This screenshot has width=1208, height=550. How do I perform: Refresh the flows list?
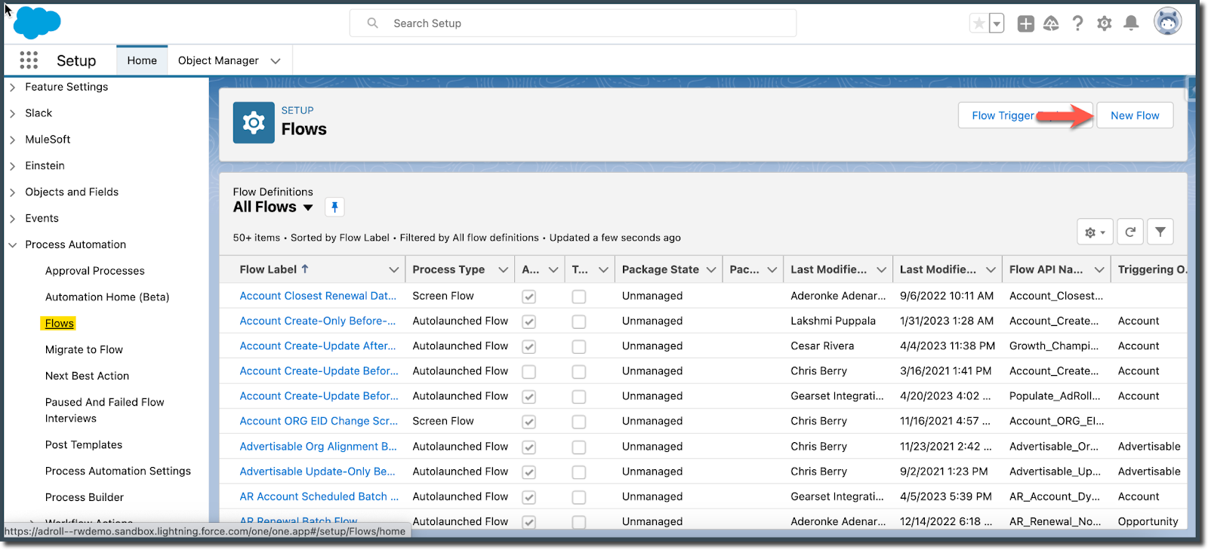tap(1129, 232)
